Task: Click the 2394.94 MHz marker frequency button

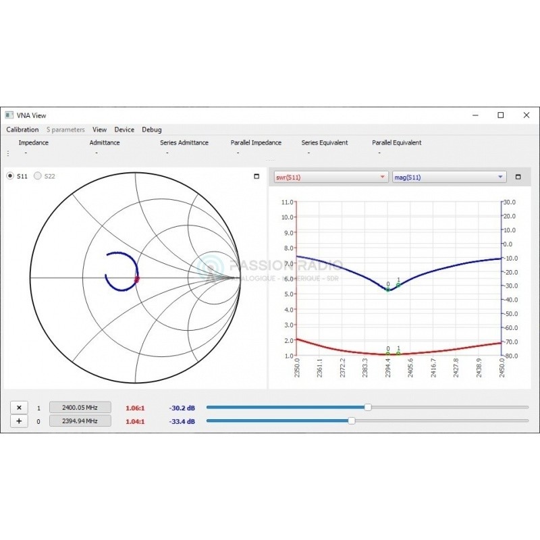Action: pos(80,421)
